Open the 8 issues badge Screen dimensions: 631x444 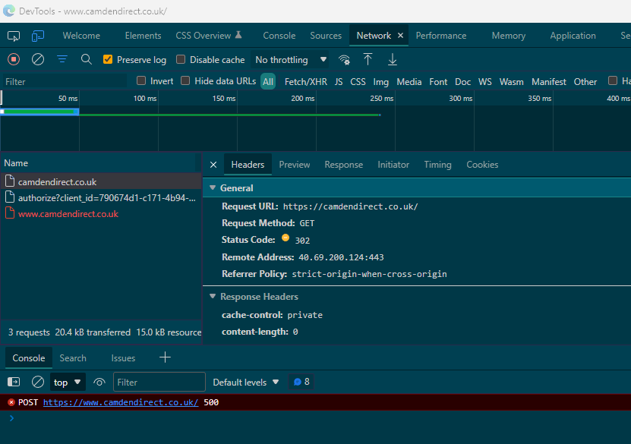[301, 382]
